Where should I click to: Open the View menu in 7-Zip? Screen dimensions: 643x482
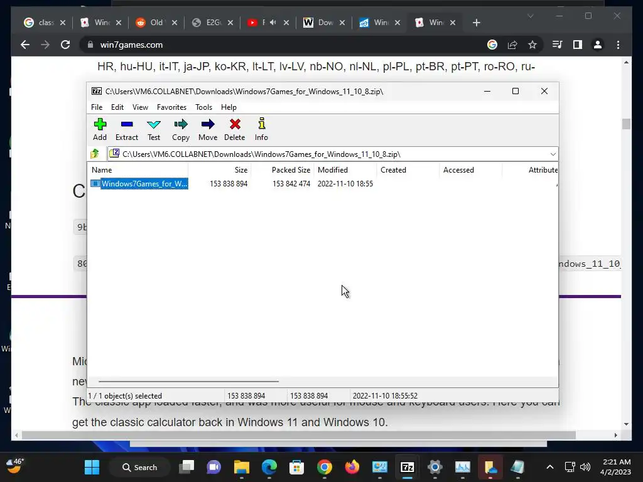[x=140, y=107]
